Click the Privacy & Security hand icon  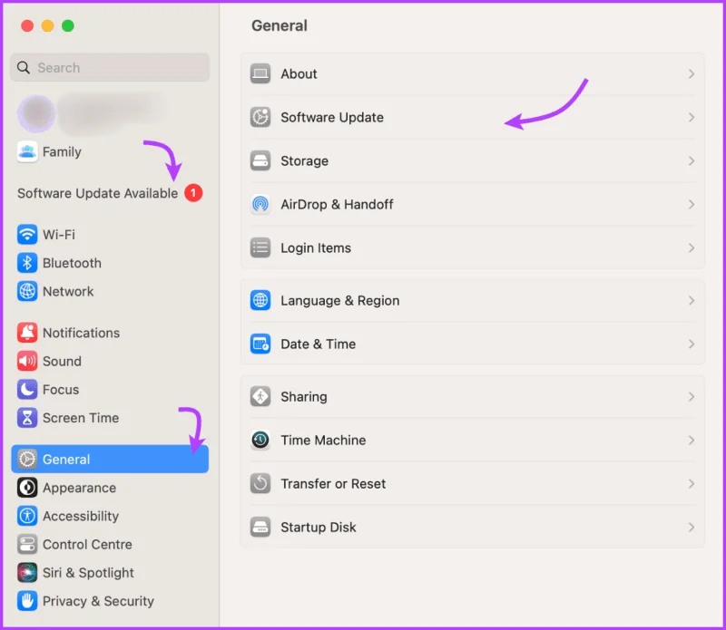click(x=27, y=601)
